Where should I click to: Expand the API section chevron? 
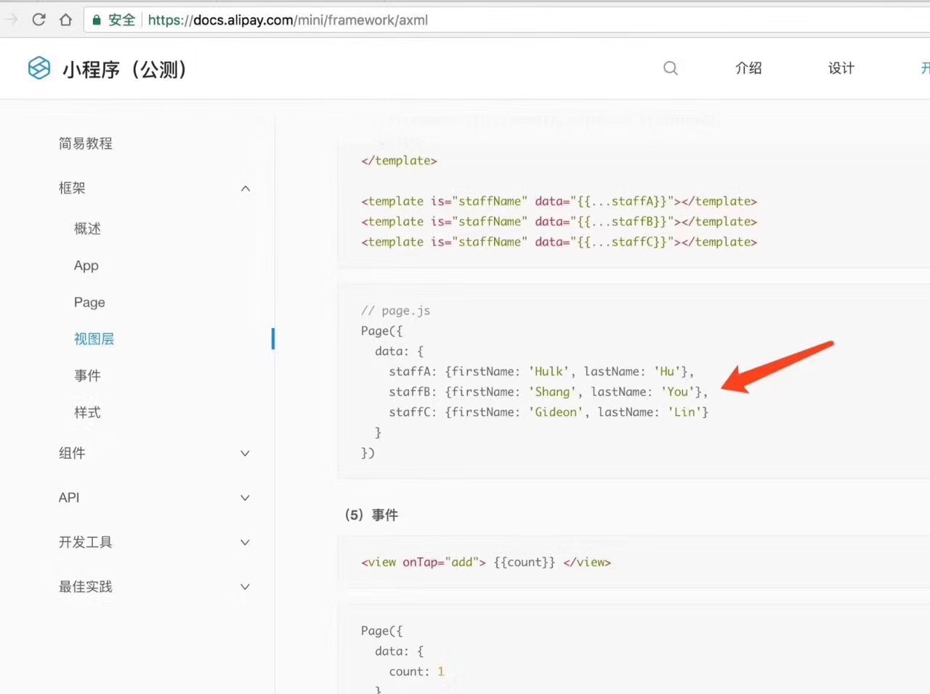246,498
